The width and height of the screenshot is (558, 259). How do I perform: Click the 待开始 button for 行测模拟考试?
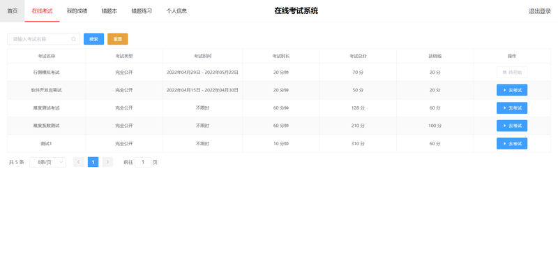(x=512, y=73)
